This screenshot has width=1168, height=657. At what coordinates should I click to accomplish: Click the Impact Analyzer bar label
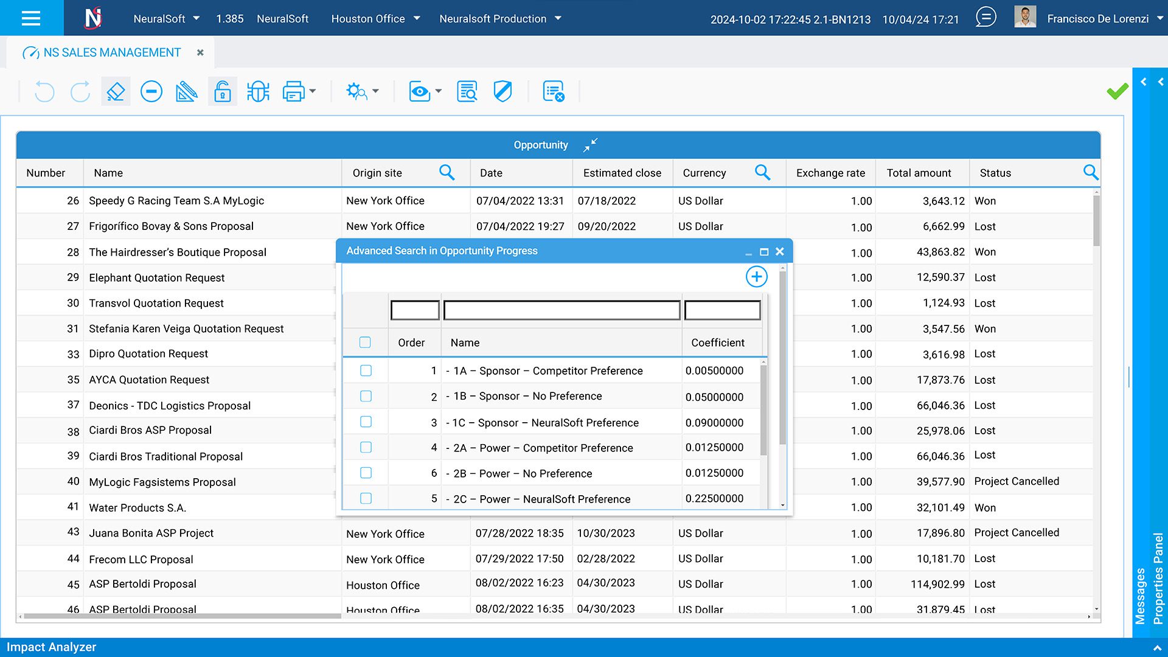(52, 647)
